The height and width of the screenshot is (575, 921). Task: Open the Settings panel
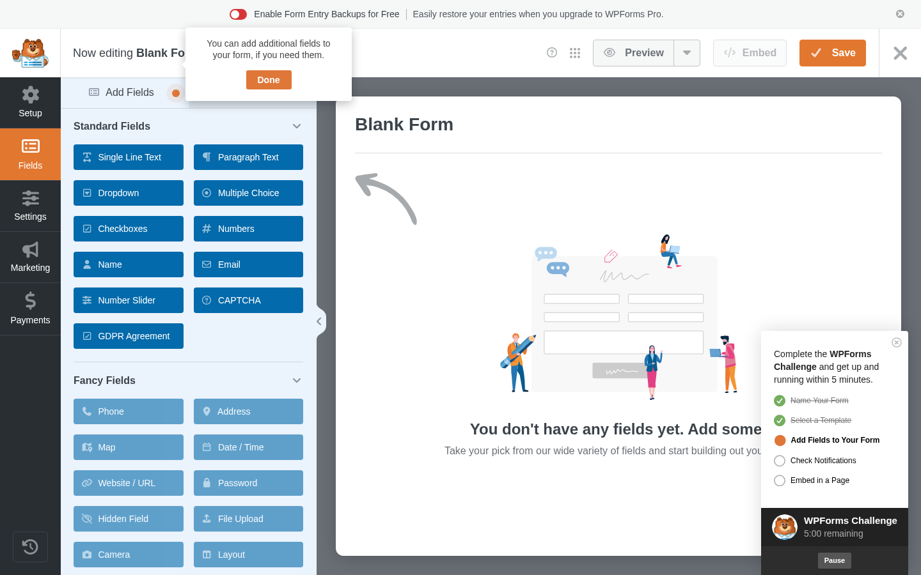[x=30, y=206]
